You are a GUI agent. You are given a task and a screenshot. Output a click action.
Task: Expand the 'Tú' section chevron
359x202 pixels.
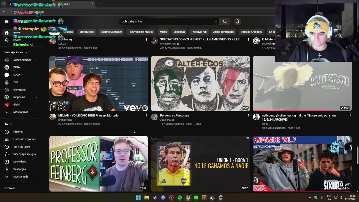tap(11, 124)
